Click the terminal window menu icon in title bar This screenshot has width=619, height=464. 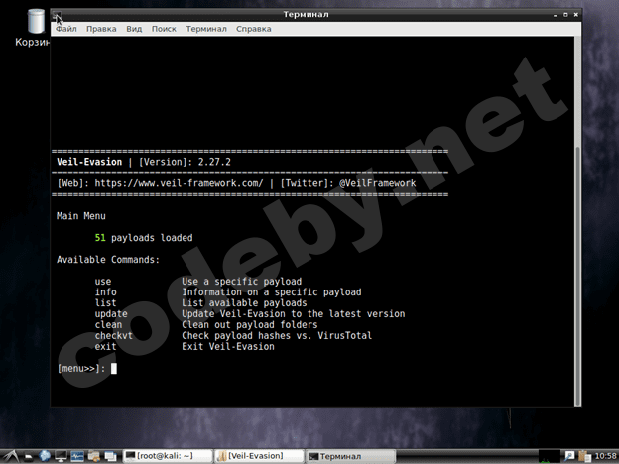[57, 15]
